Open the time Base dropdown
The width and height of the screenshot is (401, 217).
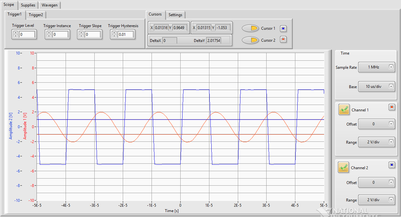pos(377,87)
